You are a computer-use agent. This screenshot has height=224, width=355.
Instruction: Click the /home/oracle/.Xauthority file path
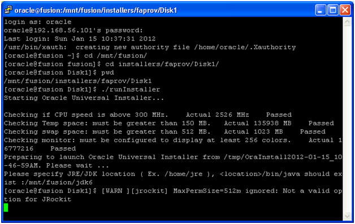click(245, 47)
